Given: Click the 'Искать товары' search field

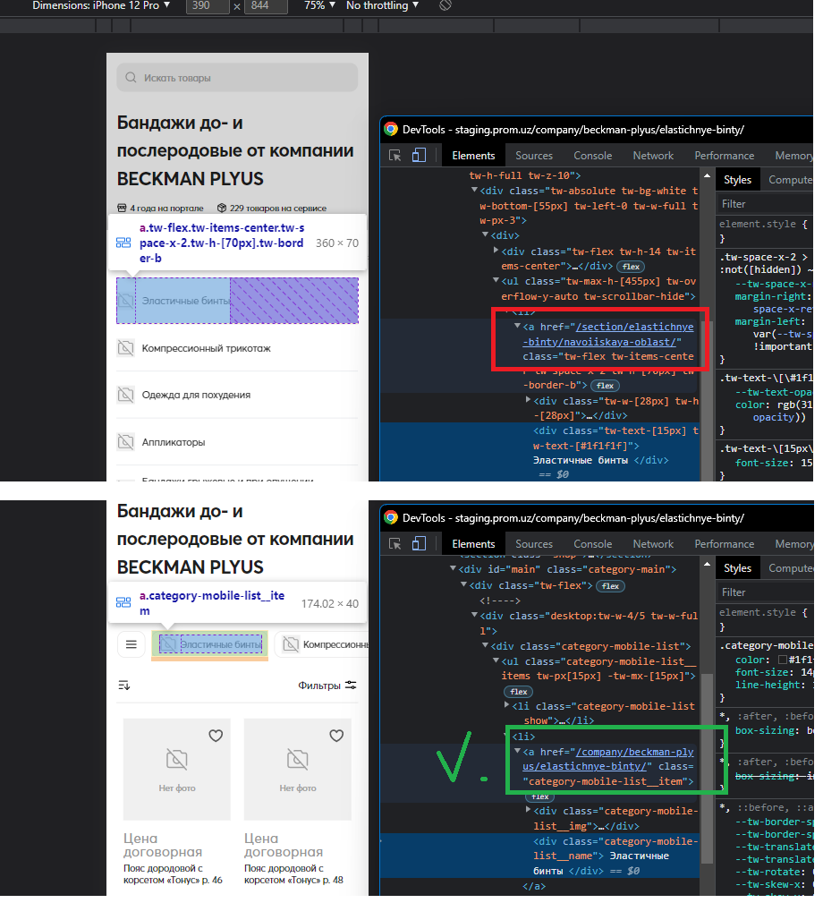Looking at the screenshot, I should click(x=237, y=78).
